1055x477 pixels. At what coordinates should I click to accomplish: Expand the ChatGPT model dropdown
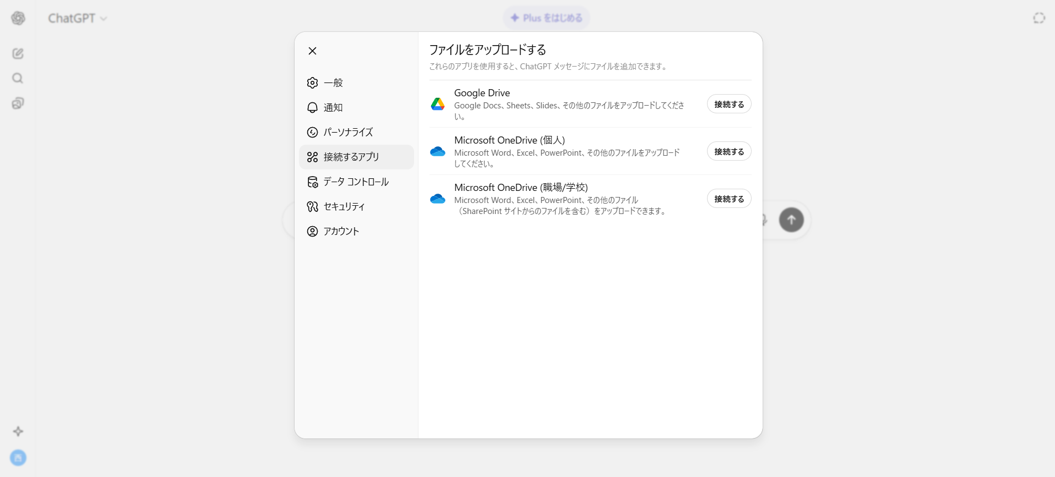click(x=77, y=18)
